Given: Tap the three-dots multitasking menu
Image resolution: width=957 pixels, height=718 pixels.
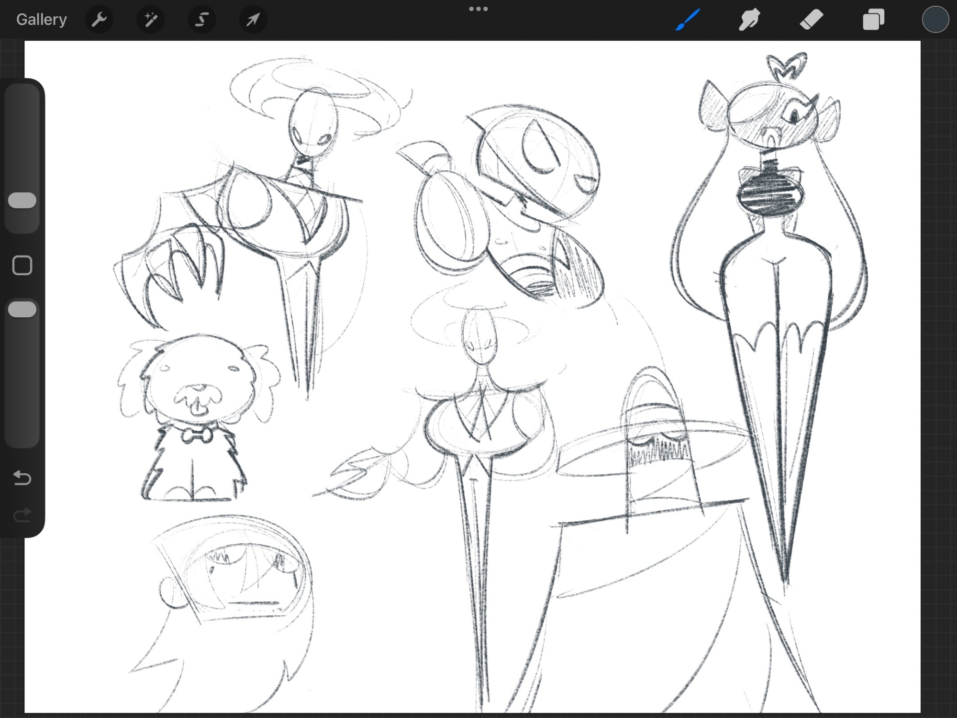Looking at the screenshot, I should 478,9.
